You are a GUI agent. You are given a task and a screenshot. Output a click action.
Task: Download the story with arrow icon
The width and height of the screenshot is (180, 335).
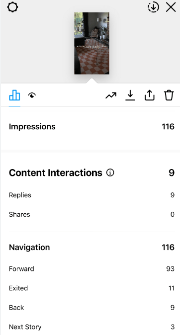130,95
